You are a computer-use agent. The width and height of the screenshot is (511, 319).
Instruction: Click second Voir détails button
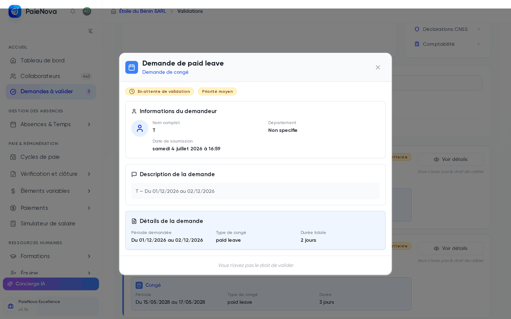pyautogui.click(x=450, y=248)
